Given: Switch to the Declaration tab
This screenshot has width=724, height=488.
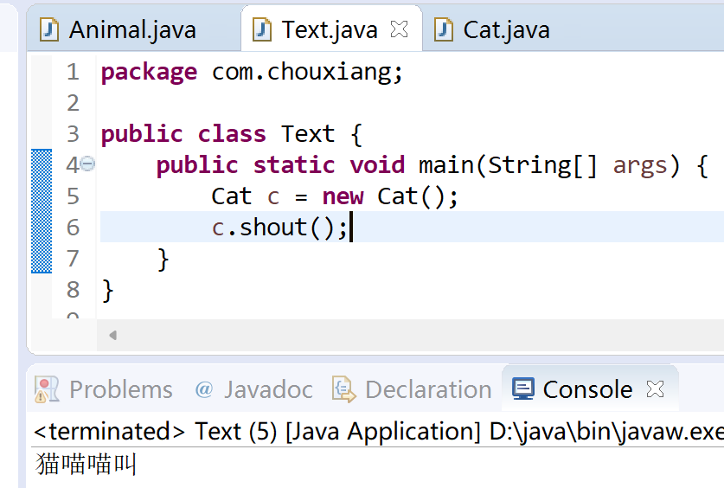Looking at the screenshot, I should (x=428, y=389).
